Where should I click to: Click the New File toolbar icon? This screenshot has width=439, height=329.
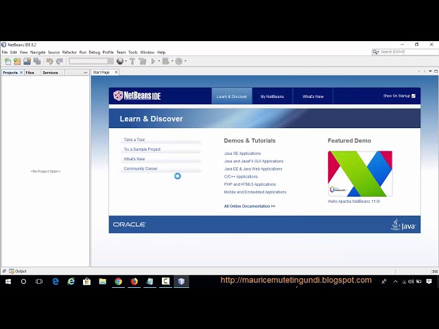(8, 61)
